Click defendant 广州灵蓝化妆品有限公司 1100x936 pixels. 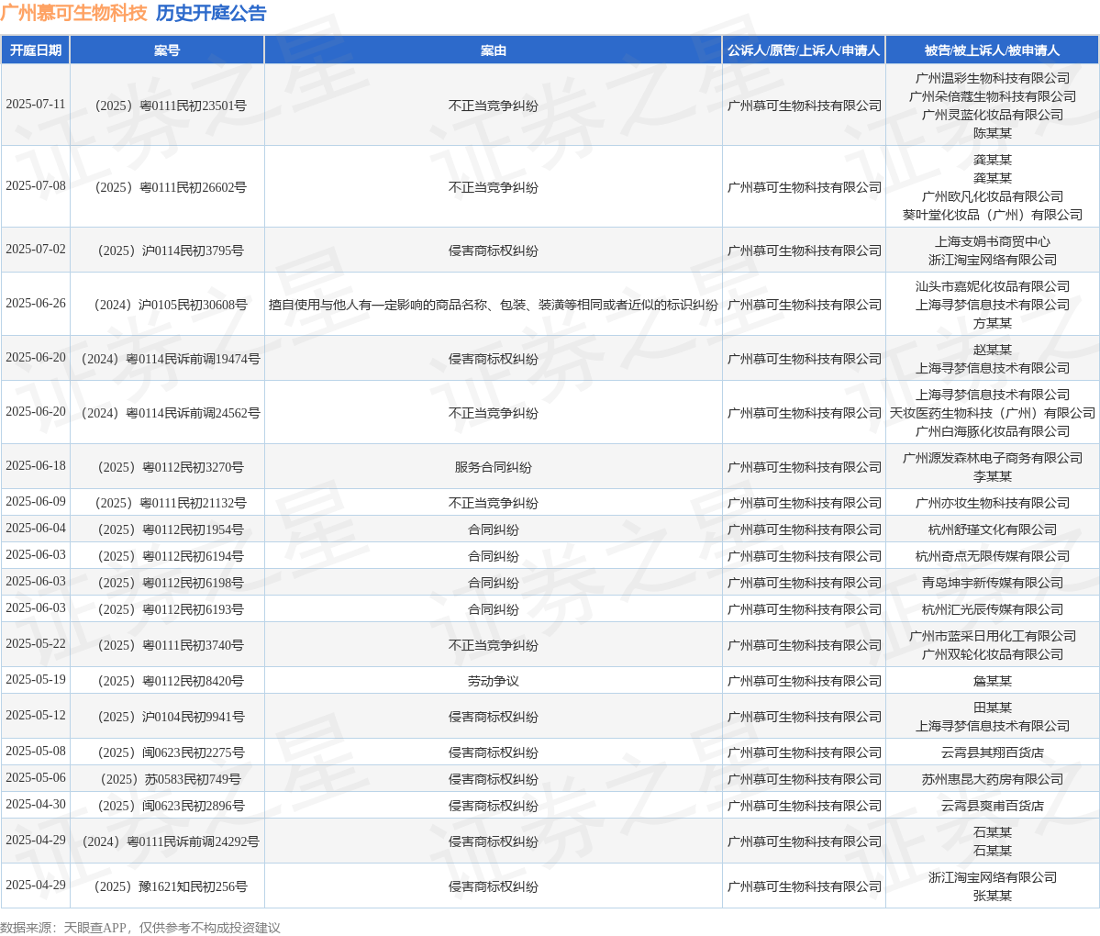(x=992, y=115)
